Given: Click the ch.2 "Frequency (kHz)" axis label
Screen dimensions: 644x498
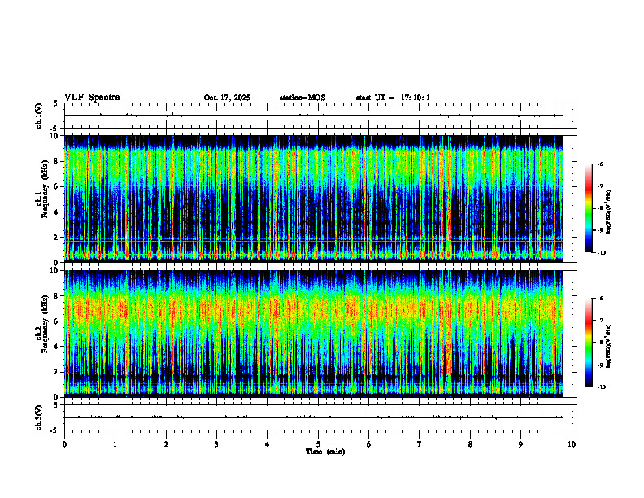Looking at the screenshot, I should click(x=45, y=324).
